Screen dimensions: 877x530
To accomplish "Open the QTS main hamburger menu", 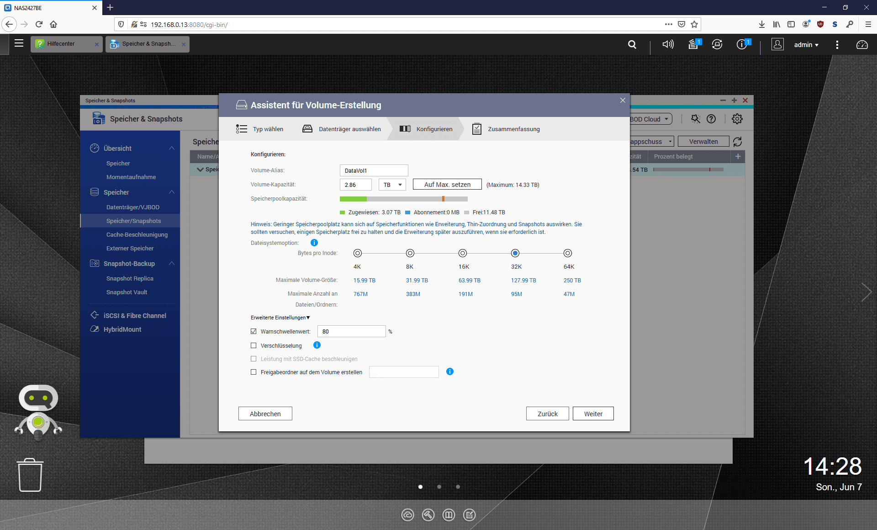I will [x=19, y=43].
